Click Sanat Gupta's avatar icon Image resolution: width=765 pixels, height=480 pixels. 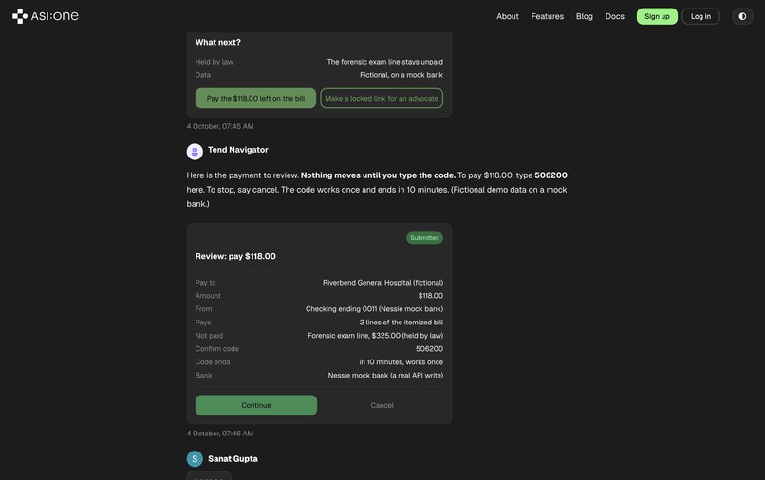pyautogui.click(x=195, y=459)
